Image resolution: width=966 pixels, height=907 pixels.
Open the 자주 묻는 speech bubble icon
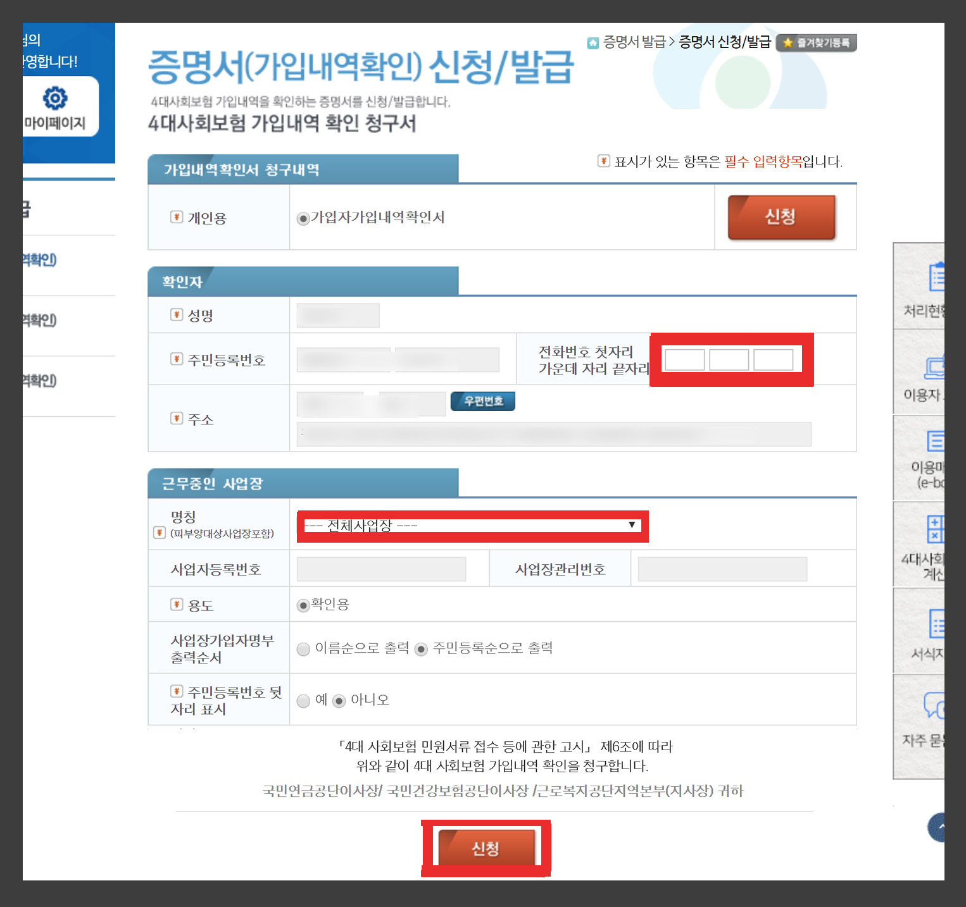pyautogui.click(x=934, y=705)
